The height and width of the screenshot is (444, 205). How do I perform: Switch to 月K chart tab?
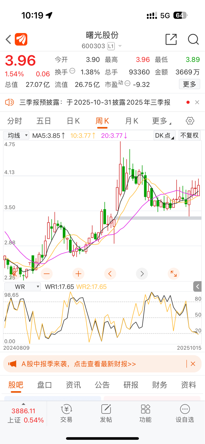pyautogui.click(x=132, y=121)
